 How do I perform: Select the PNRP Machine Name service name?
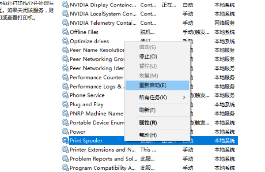tap(96, 114)
